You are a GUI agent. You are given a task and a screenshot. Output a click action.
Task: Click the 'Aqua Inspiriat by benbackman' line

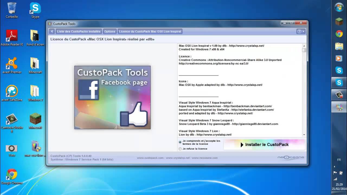[225, 106]
